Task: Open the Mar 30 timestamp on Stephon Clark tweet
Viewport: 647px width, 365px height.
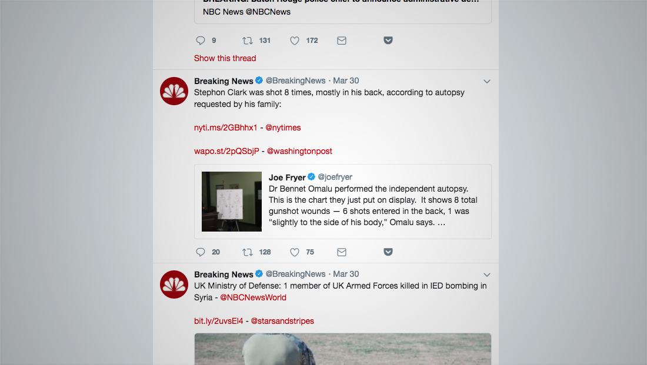Action: (x=346, y=81)
